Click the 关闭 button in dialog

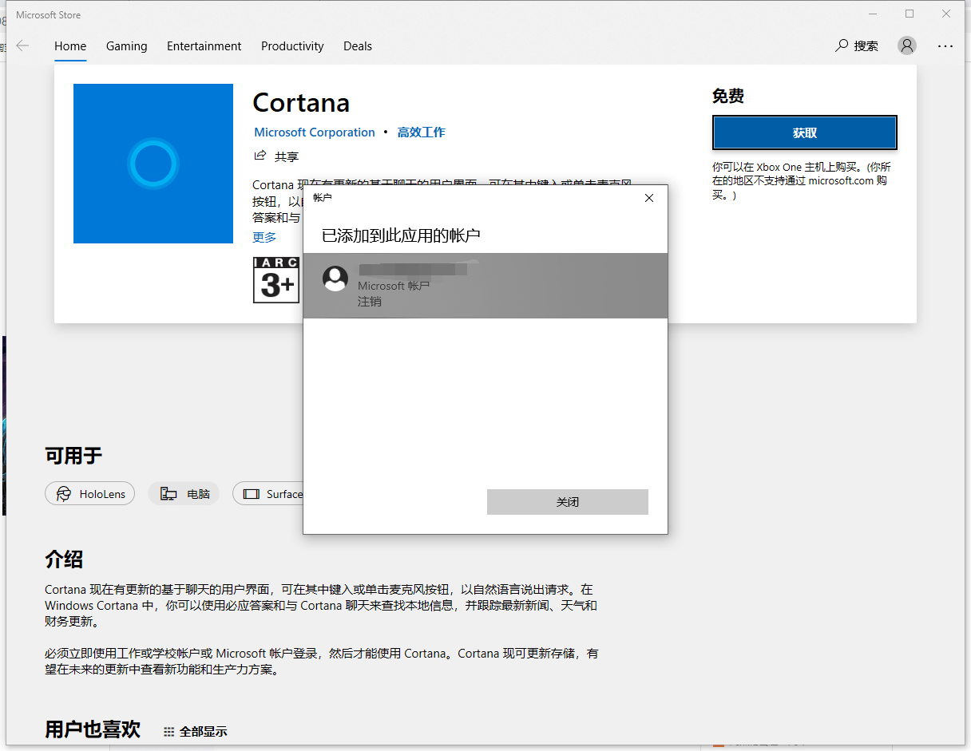pyautogui.click(x=567, y=502)
